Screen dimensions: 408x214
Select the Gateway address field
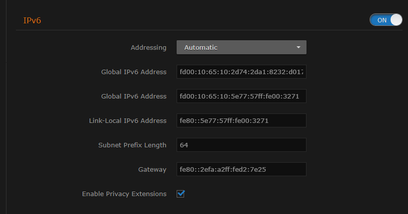coord(241,169)
